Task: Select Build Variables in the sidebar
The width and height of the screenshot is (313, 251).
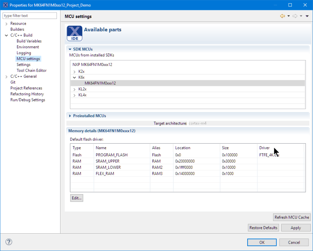Action: (x=29, y=41)
